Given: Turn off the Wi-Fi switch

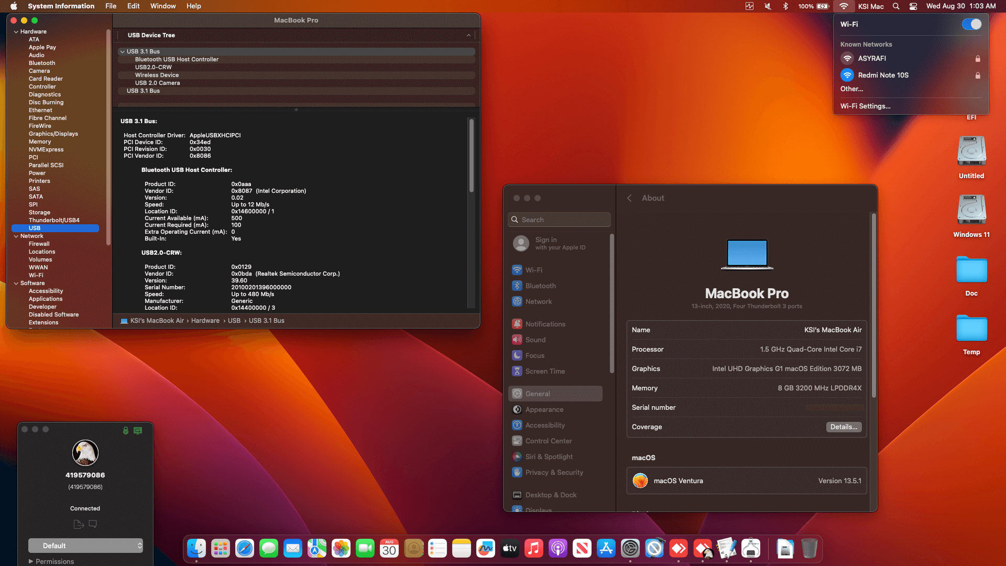Looking at the screenshot, I should point(971,24).
